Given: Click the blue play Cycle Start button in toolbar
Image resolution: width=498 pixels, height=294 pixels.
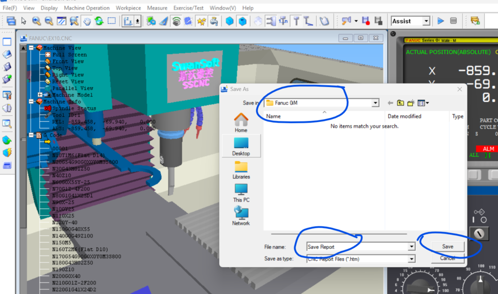Looking at the screenshot, I should 441,21.
